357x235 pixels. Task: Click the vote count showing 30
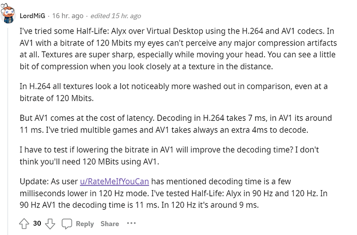pyautogui.click(x=37, y=224)
